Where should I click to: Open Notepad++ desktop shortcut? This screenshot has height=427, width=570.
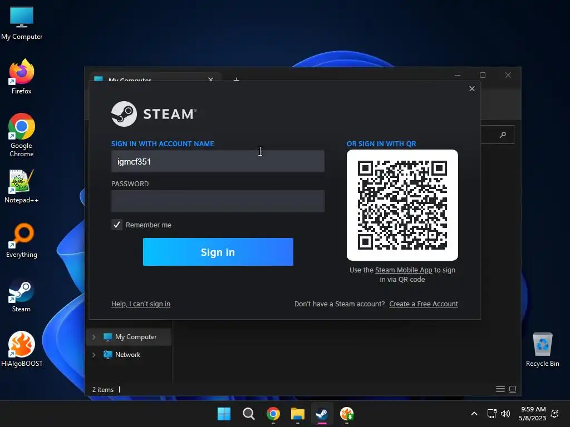(x=22, y=186)
